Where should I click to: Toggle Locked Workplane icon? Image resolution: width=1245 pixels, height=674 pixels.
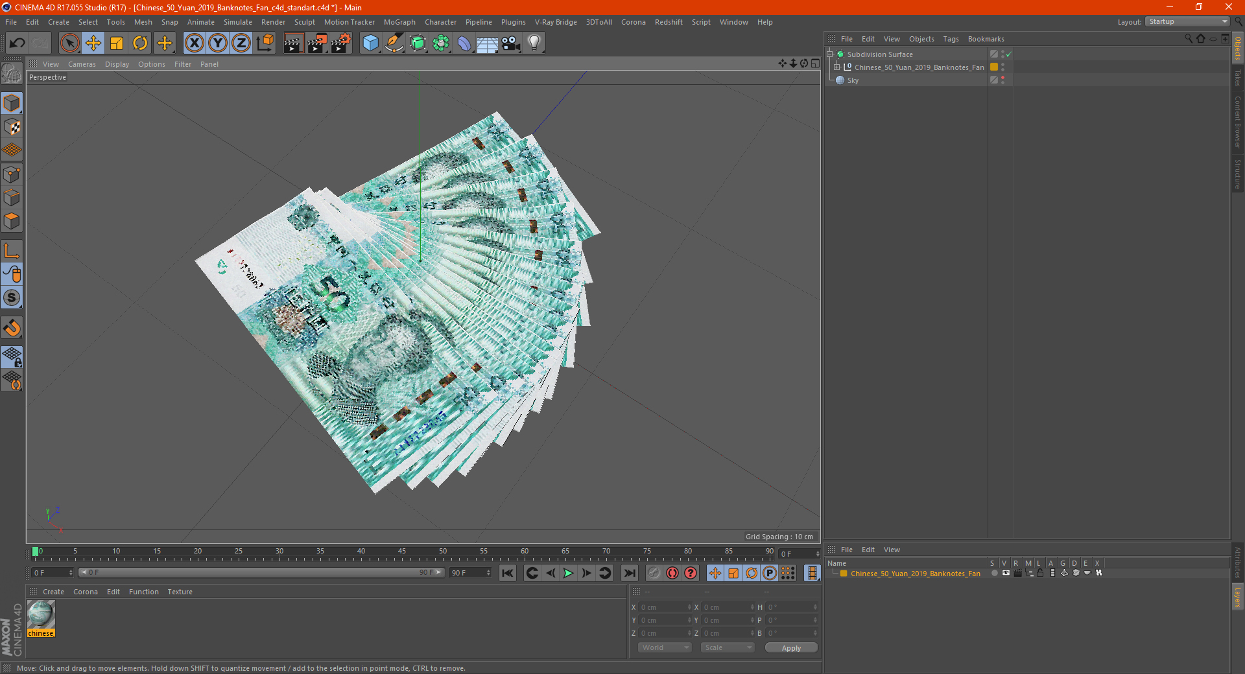pyautogui.click(x=12, y=357)
